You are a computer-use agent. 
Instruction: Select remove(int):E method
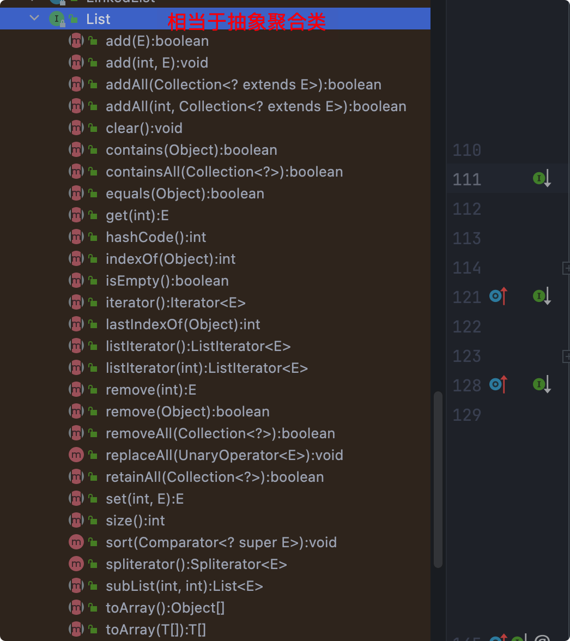pyautogui.click(x=151, y=390)
